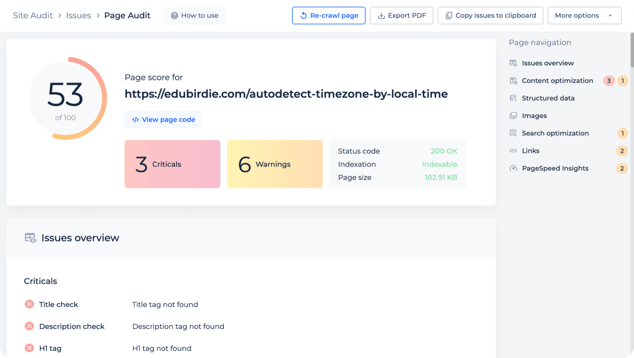
Task: Click the Export PDF download icon
Action: tap(382, 16)
